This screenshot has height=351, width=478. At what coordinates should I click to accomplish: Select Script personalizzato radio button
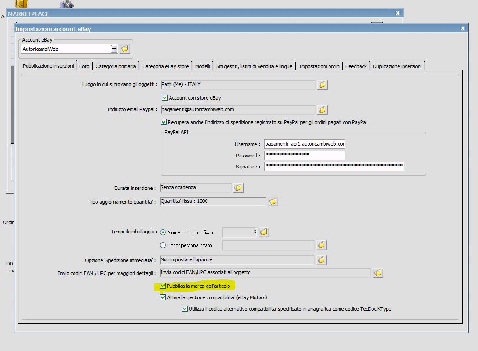[163, 245]
